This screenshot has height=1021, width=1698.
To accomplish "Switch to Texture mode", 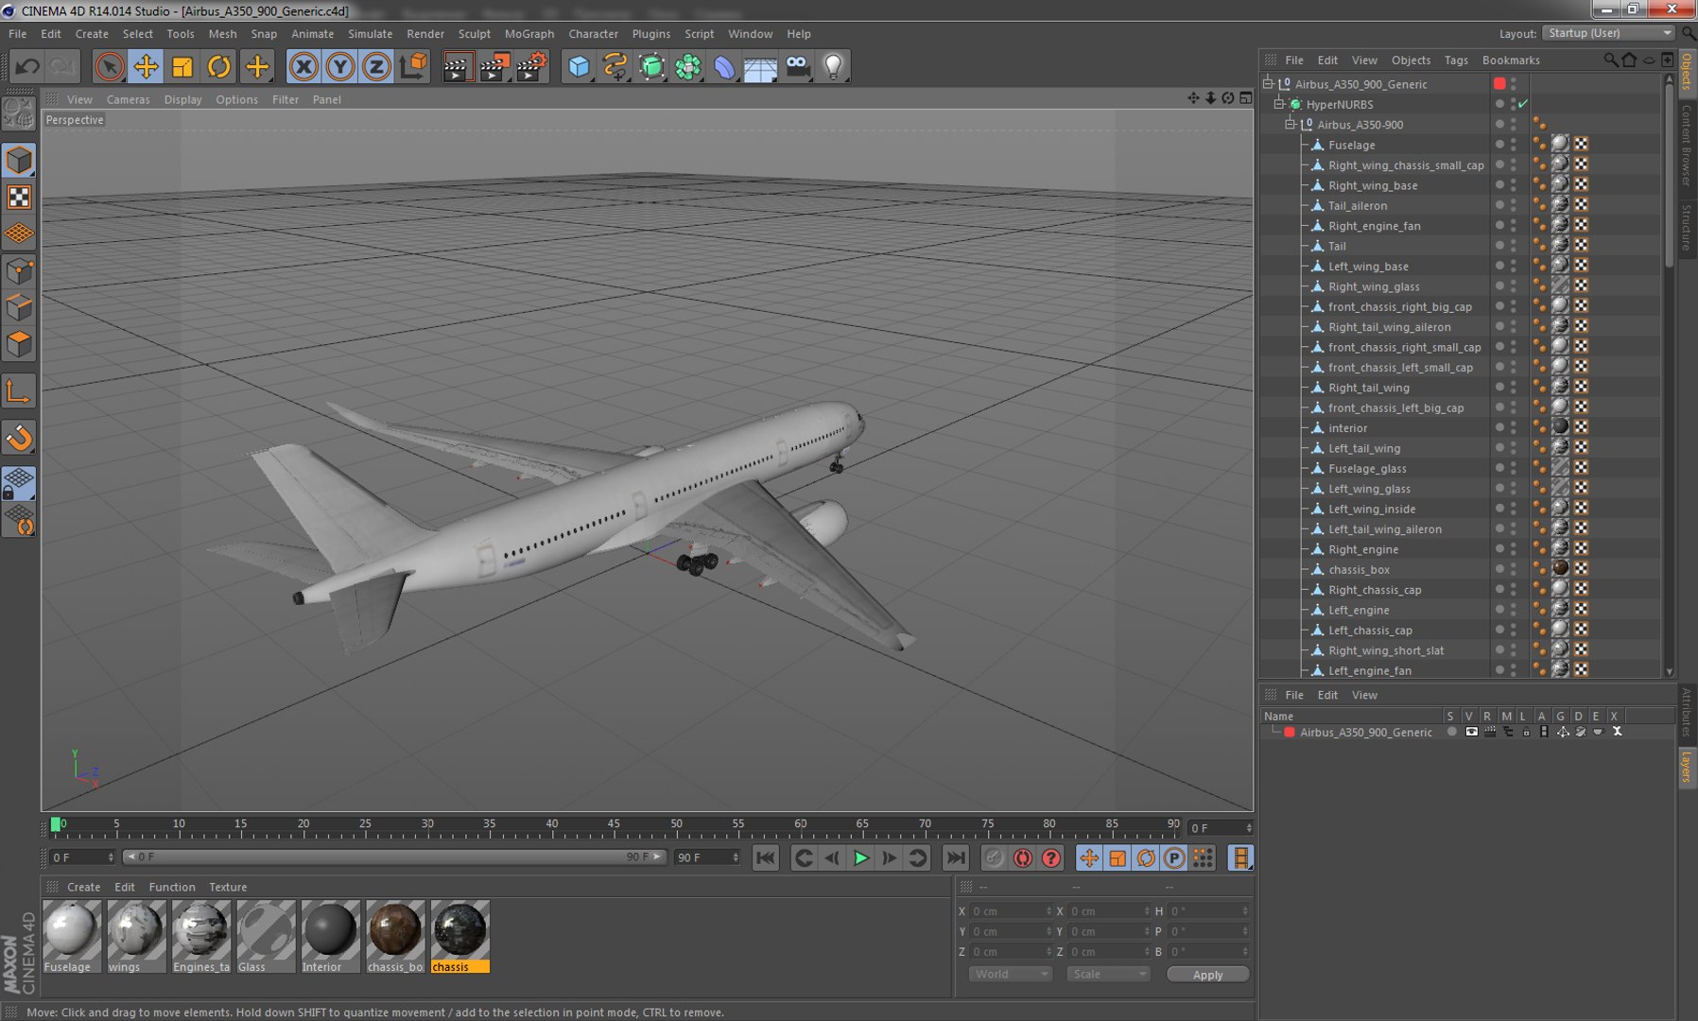I will [x=19, y=197].
